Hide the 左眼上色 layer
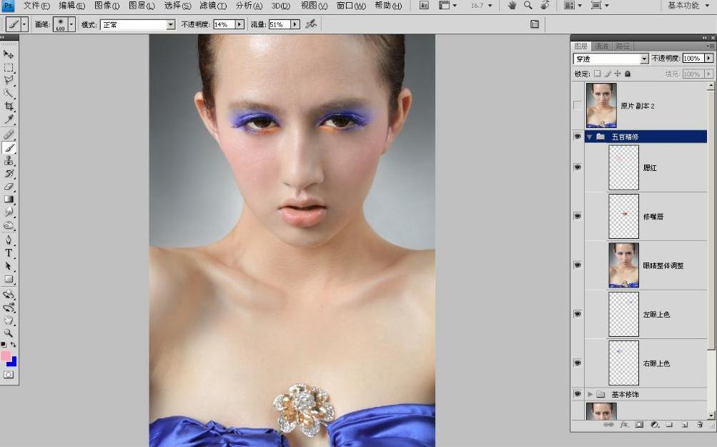Image resolution: width=717 pixels, height=447 pixels. click(x=578, y=314)
